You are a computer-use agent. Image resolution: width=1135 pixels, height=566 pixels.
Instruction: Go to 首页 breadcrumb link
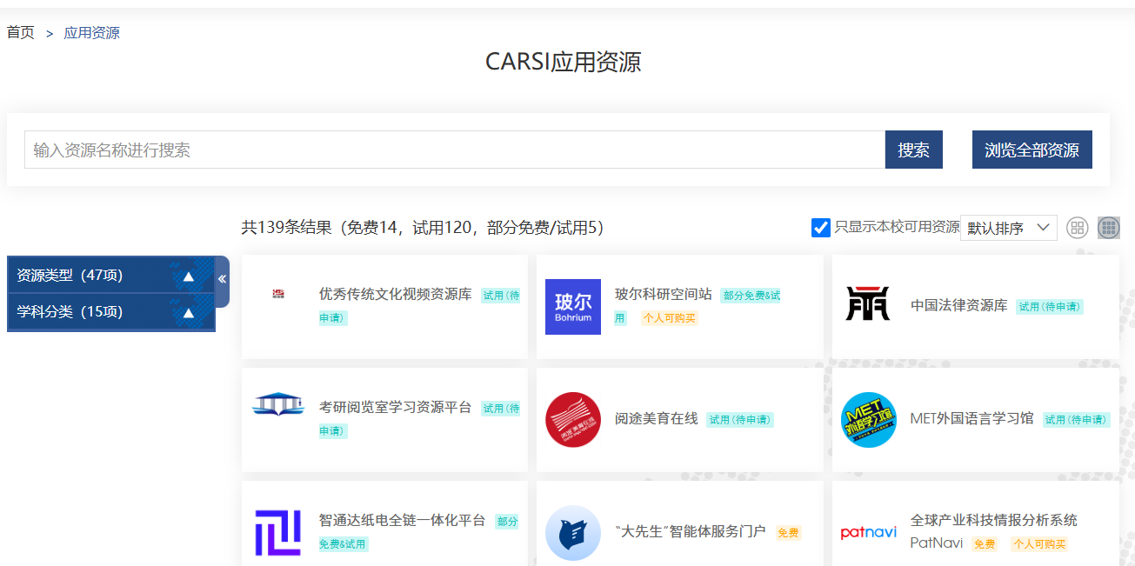[21, 33]
